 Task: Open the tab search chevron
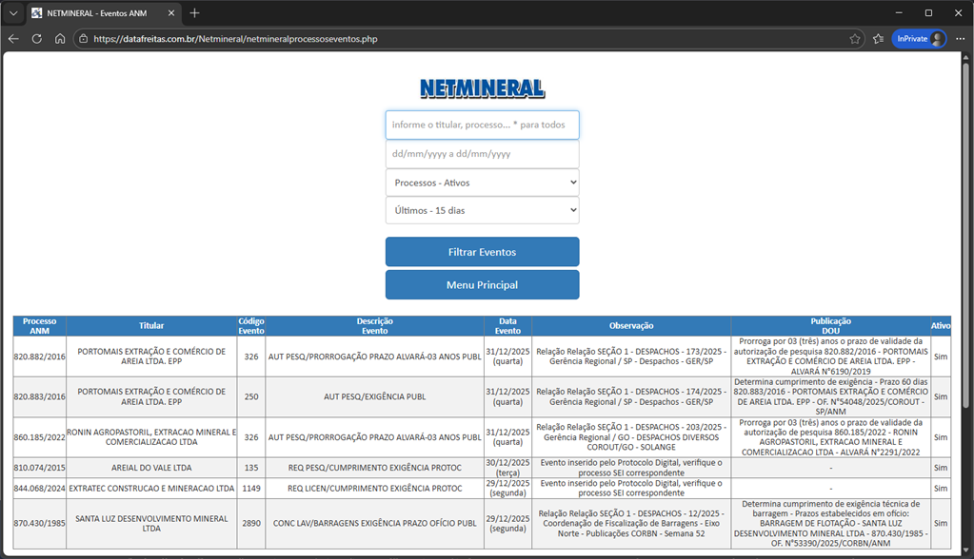pos(13,13)
